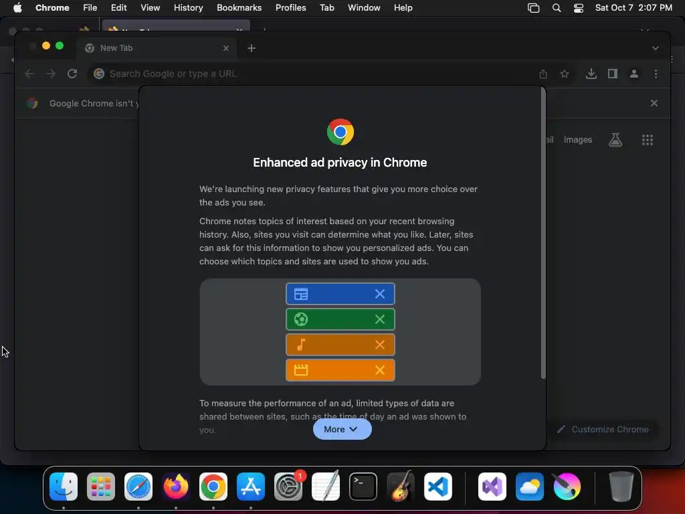Dismiss the blue news topic chip
This screenshot has height=514, width=685.
[380, 294]
